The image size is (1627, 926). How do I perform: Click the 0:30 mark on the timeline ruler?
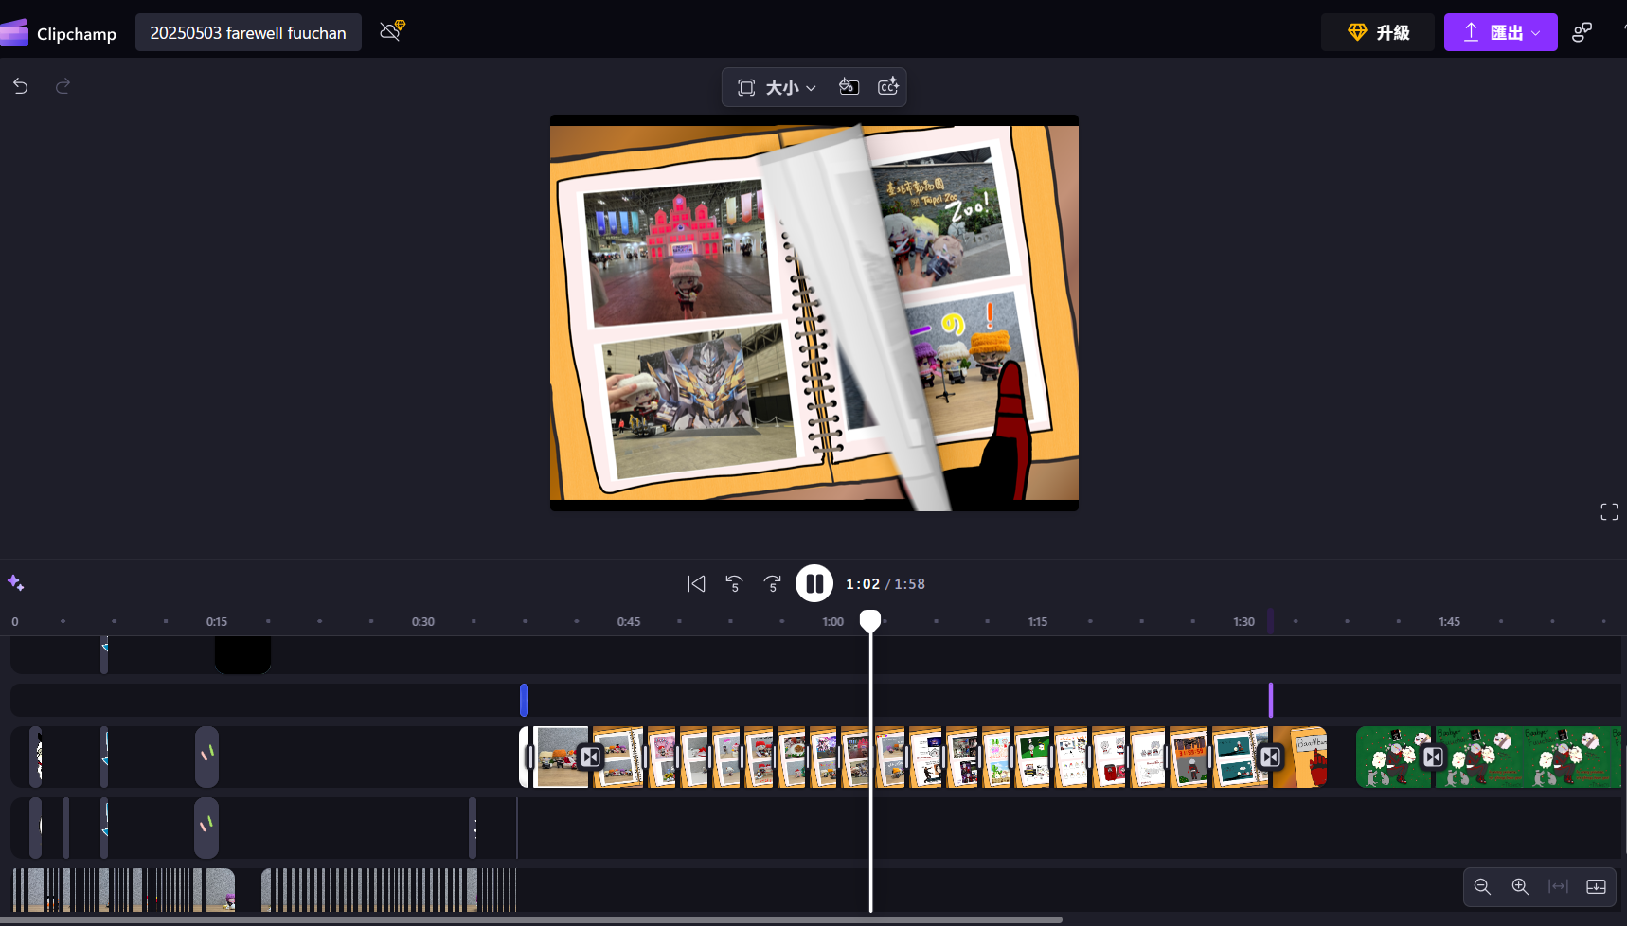coord(423,622)
